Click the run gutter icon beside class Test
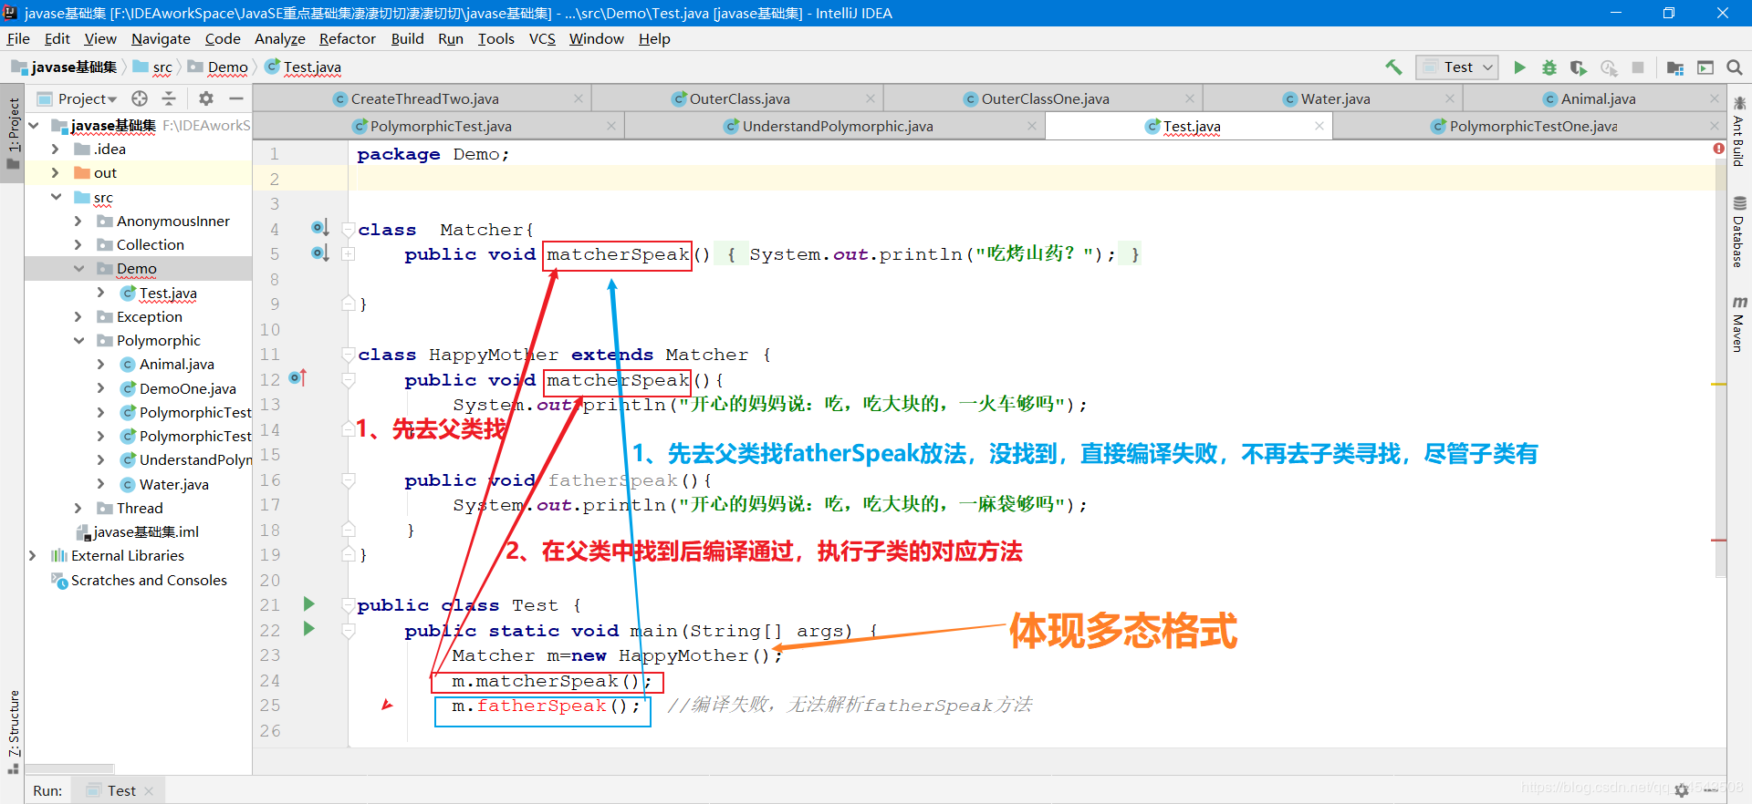 (309, 603)
